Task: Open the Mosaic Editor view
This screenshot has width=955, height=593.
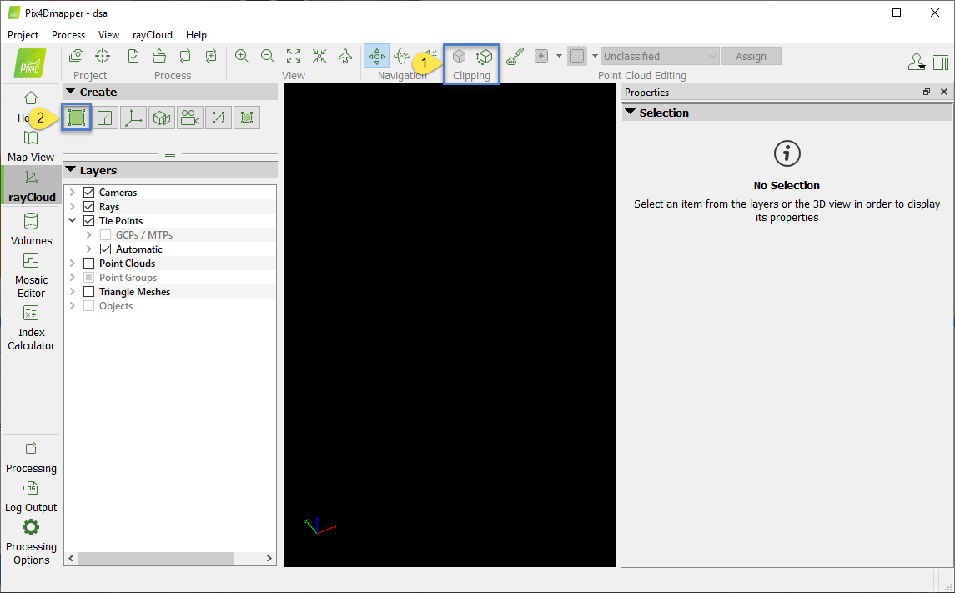Action: tap(31, 276)
